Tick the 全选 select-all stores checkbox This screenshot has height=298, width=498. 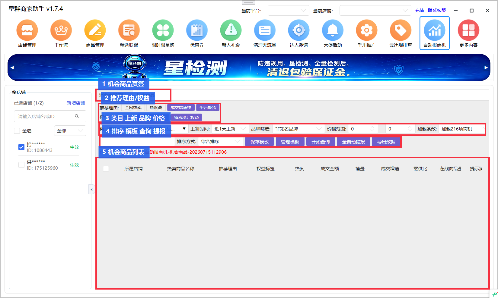point(17,131)
